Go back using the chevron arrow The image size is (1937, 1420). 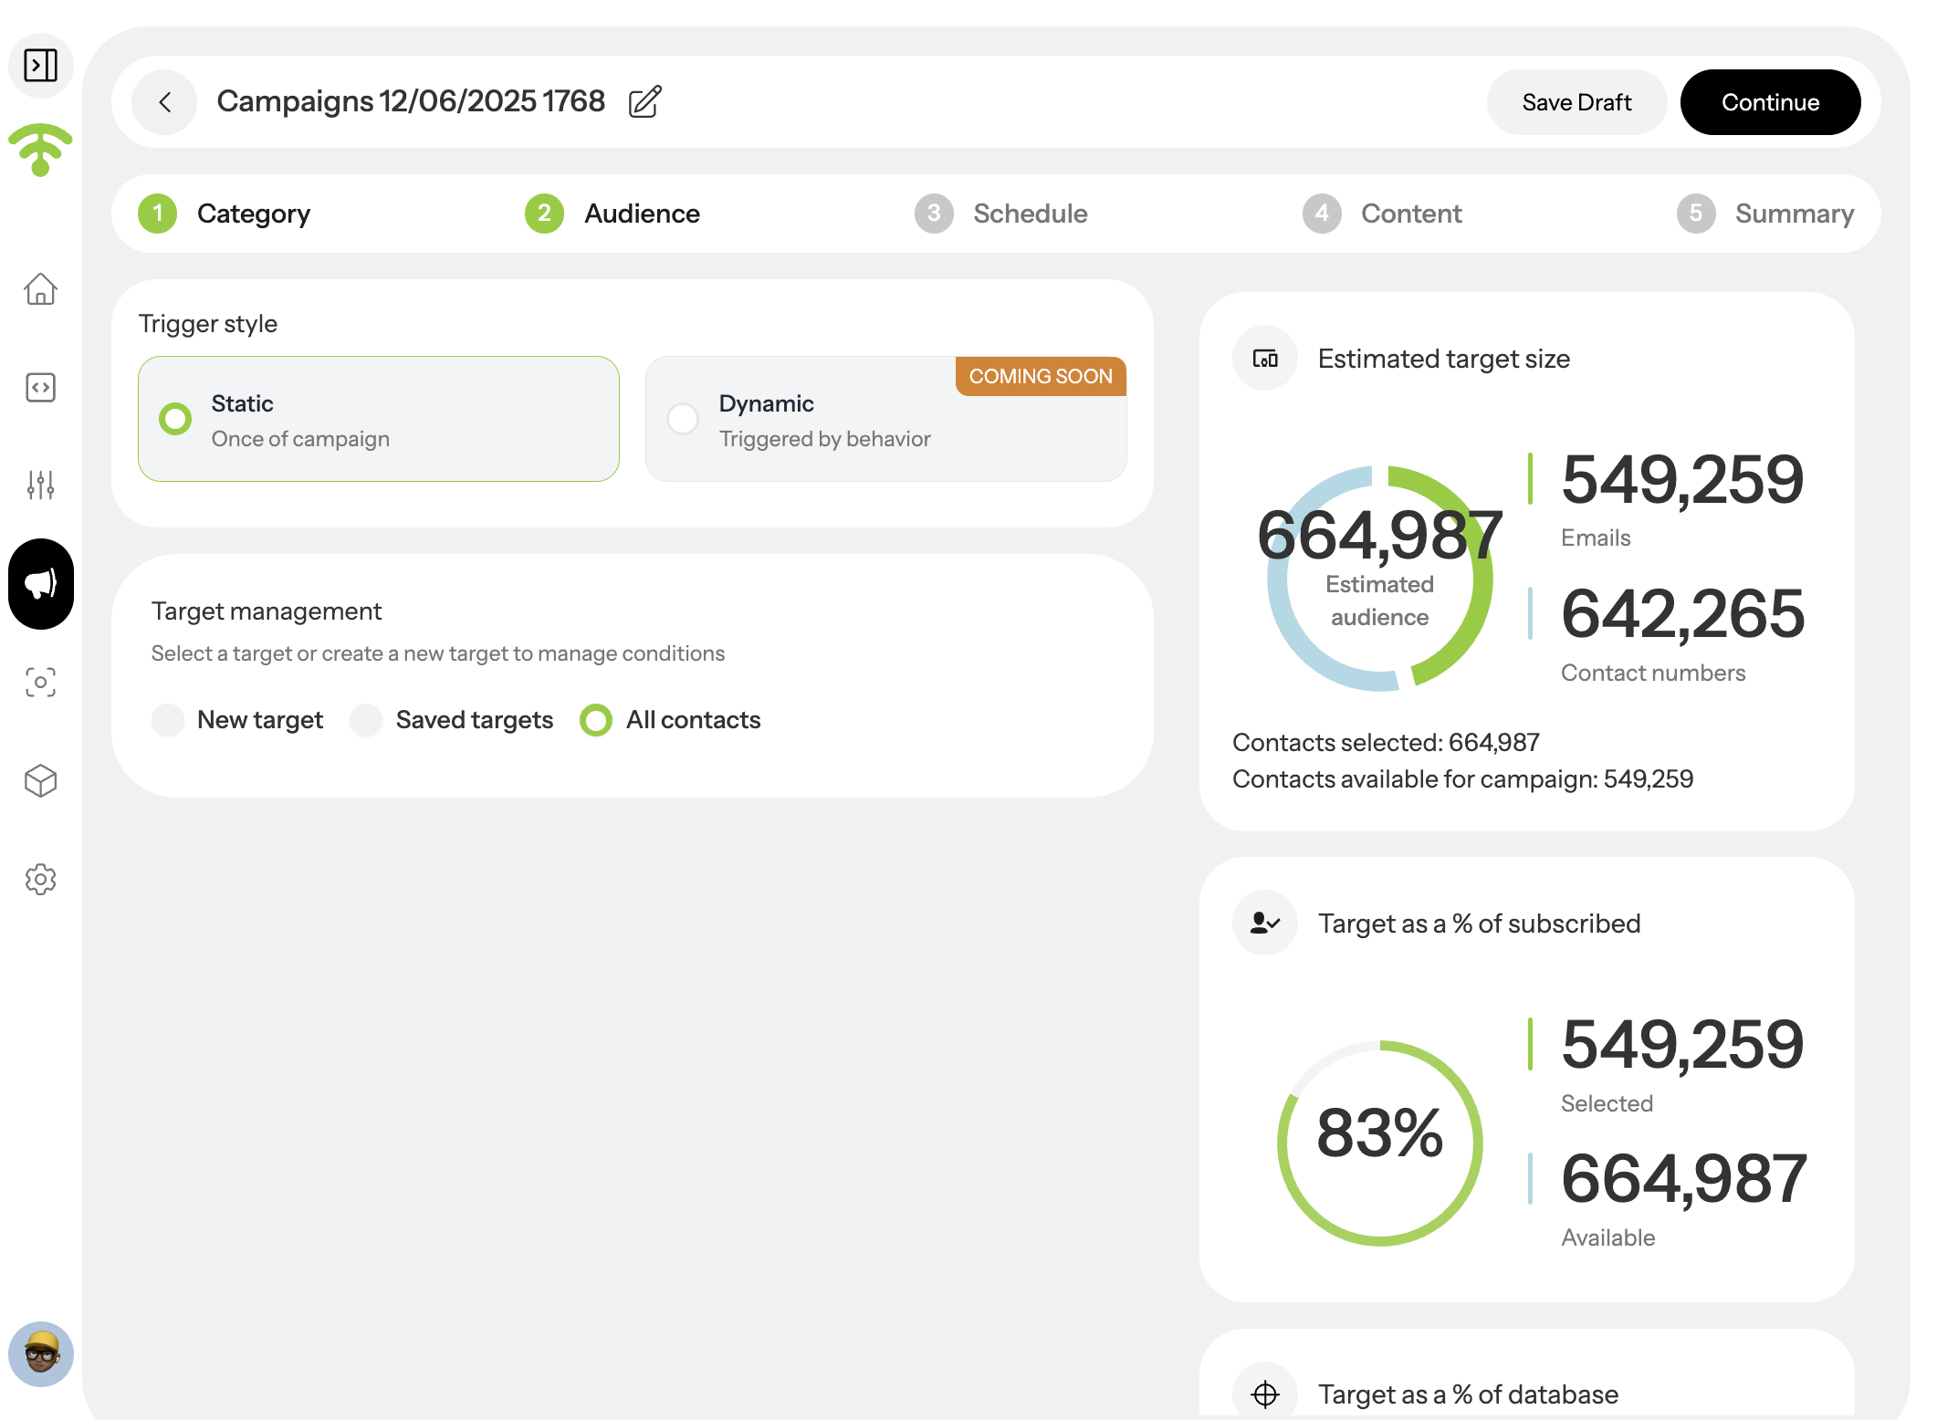tap(164, 102)
